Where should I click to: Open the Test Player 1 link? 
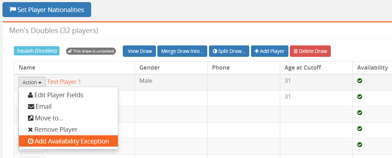(64, 82)
